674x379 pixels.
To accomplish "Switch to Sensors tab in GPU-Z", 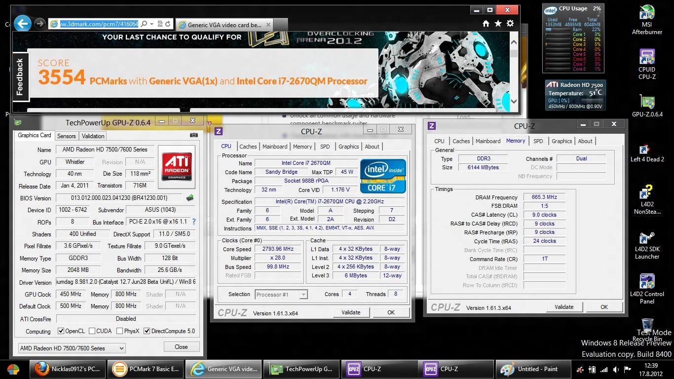I will 66,136.
